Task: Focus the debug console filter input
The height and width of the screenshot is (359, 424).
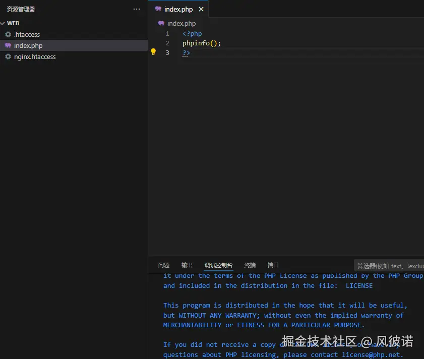Action: (389, 266)
